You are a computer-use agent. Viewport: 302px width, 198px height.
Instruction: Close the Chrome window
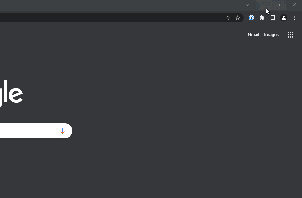294,5
